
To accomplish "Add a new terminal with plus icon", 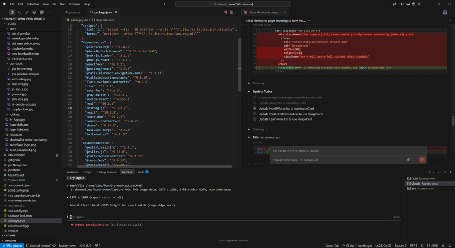I will pyautogui.click(x=430, y=172).
